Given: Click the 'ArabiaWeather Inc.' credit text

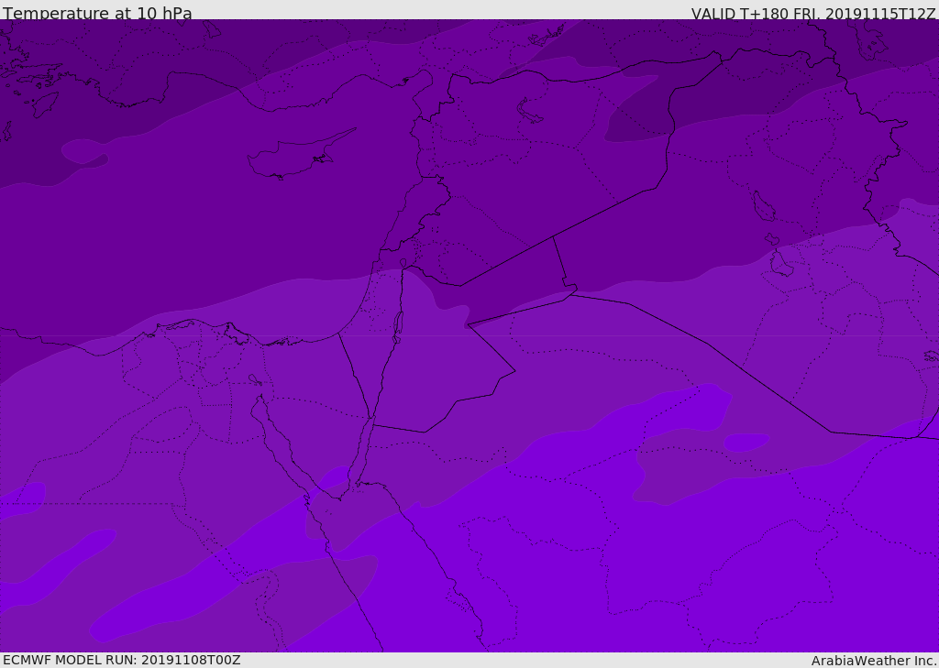Looking at the screenshot, I should 874,661.
